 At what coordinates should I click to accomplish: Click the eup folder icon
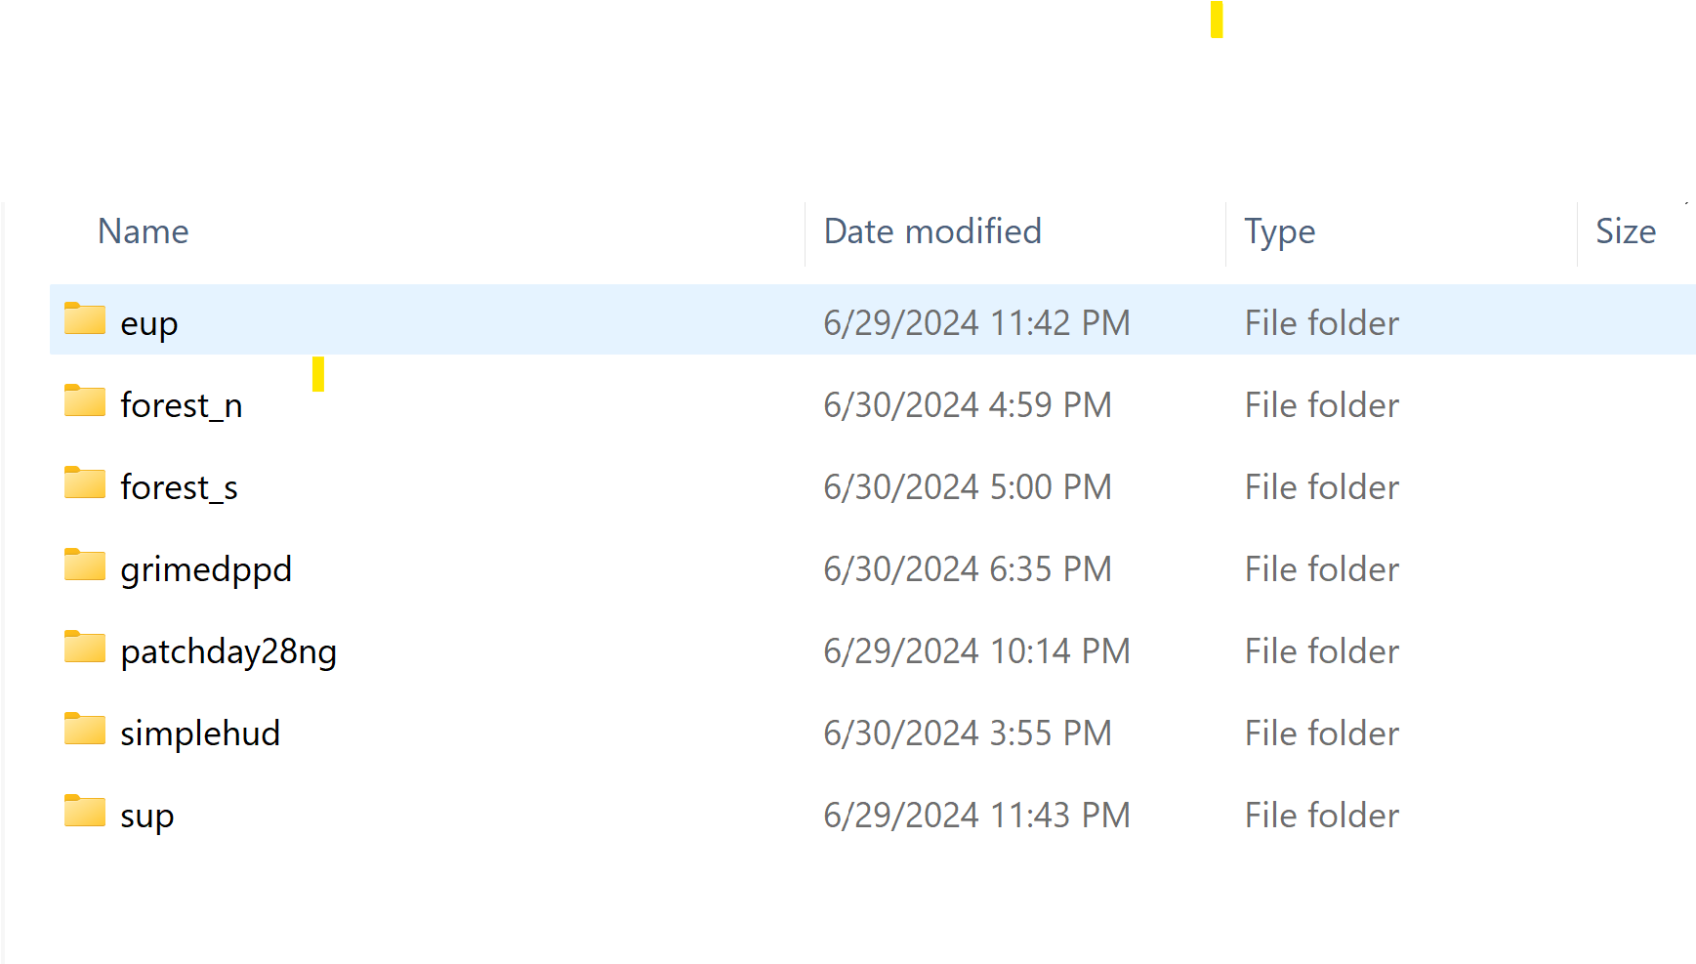(x=85, y=319)
